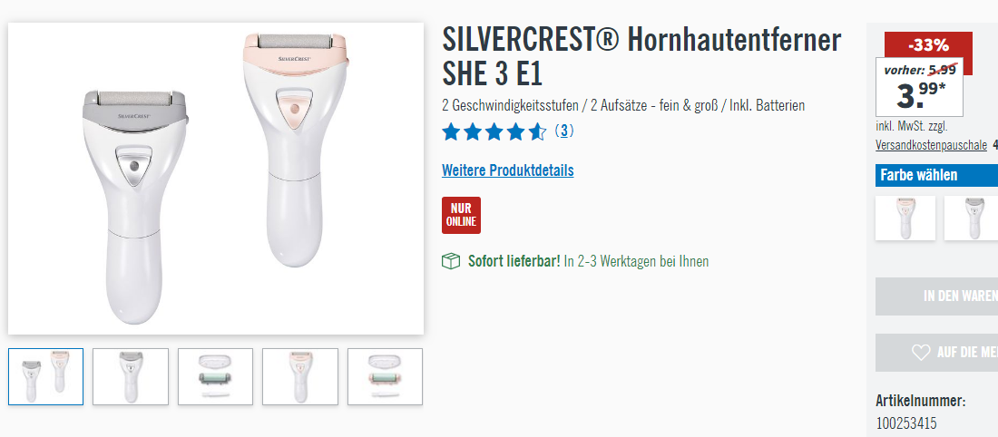Select second thumbnail with grey device

(131, 376)
